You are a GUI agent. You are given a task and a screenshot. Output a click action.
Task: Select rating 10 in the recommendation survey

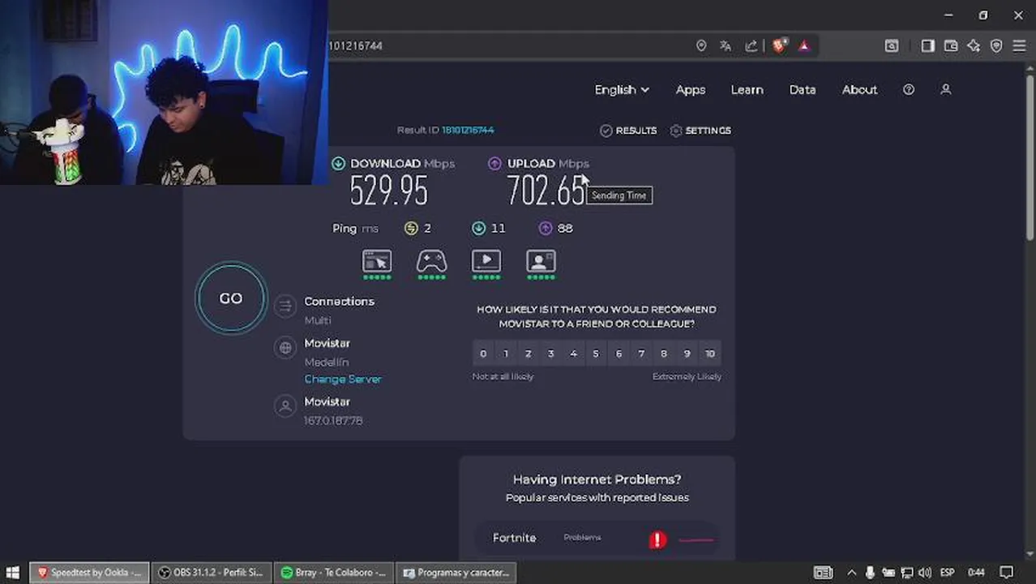click(710, 354)
